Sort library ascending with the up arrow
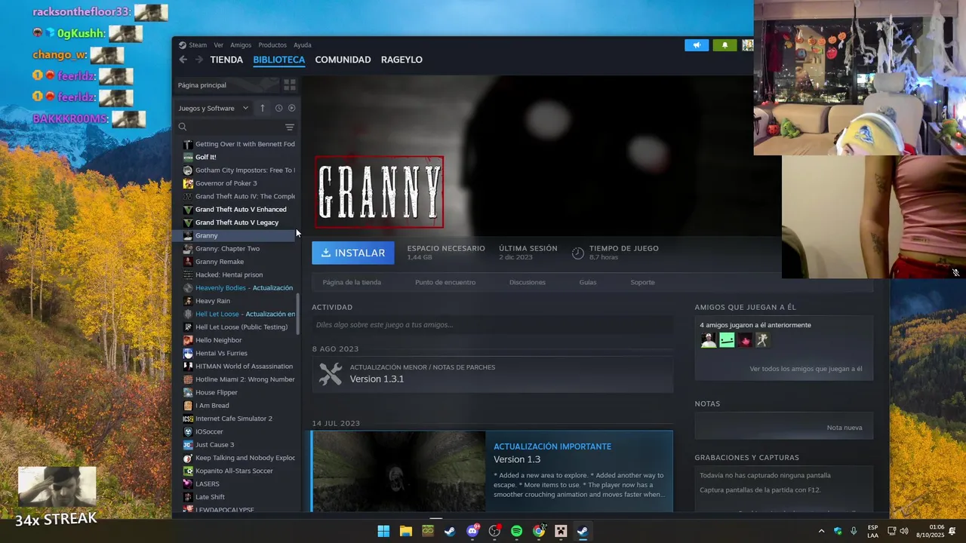 [x=263, y=108]
